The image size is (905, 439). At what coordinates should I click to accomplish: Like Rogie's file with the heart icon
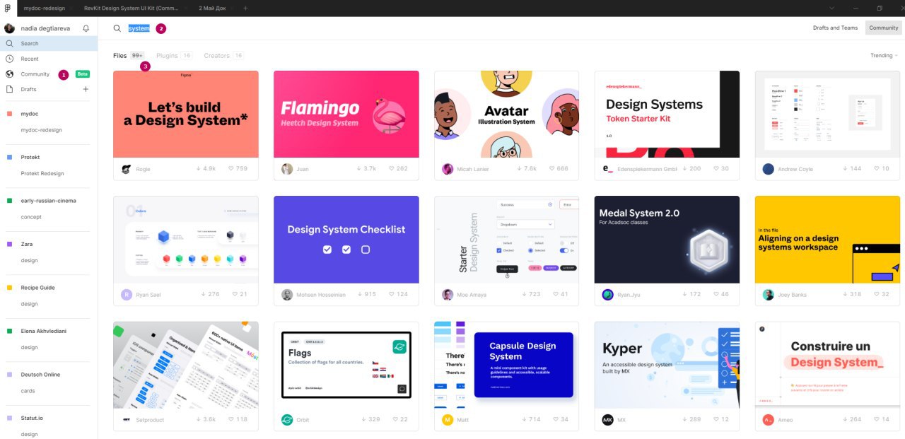point(230,169)
